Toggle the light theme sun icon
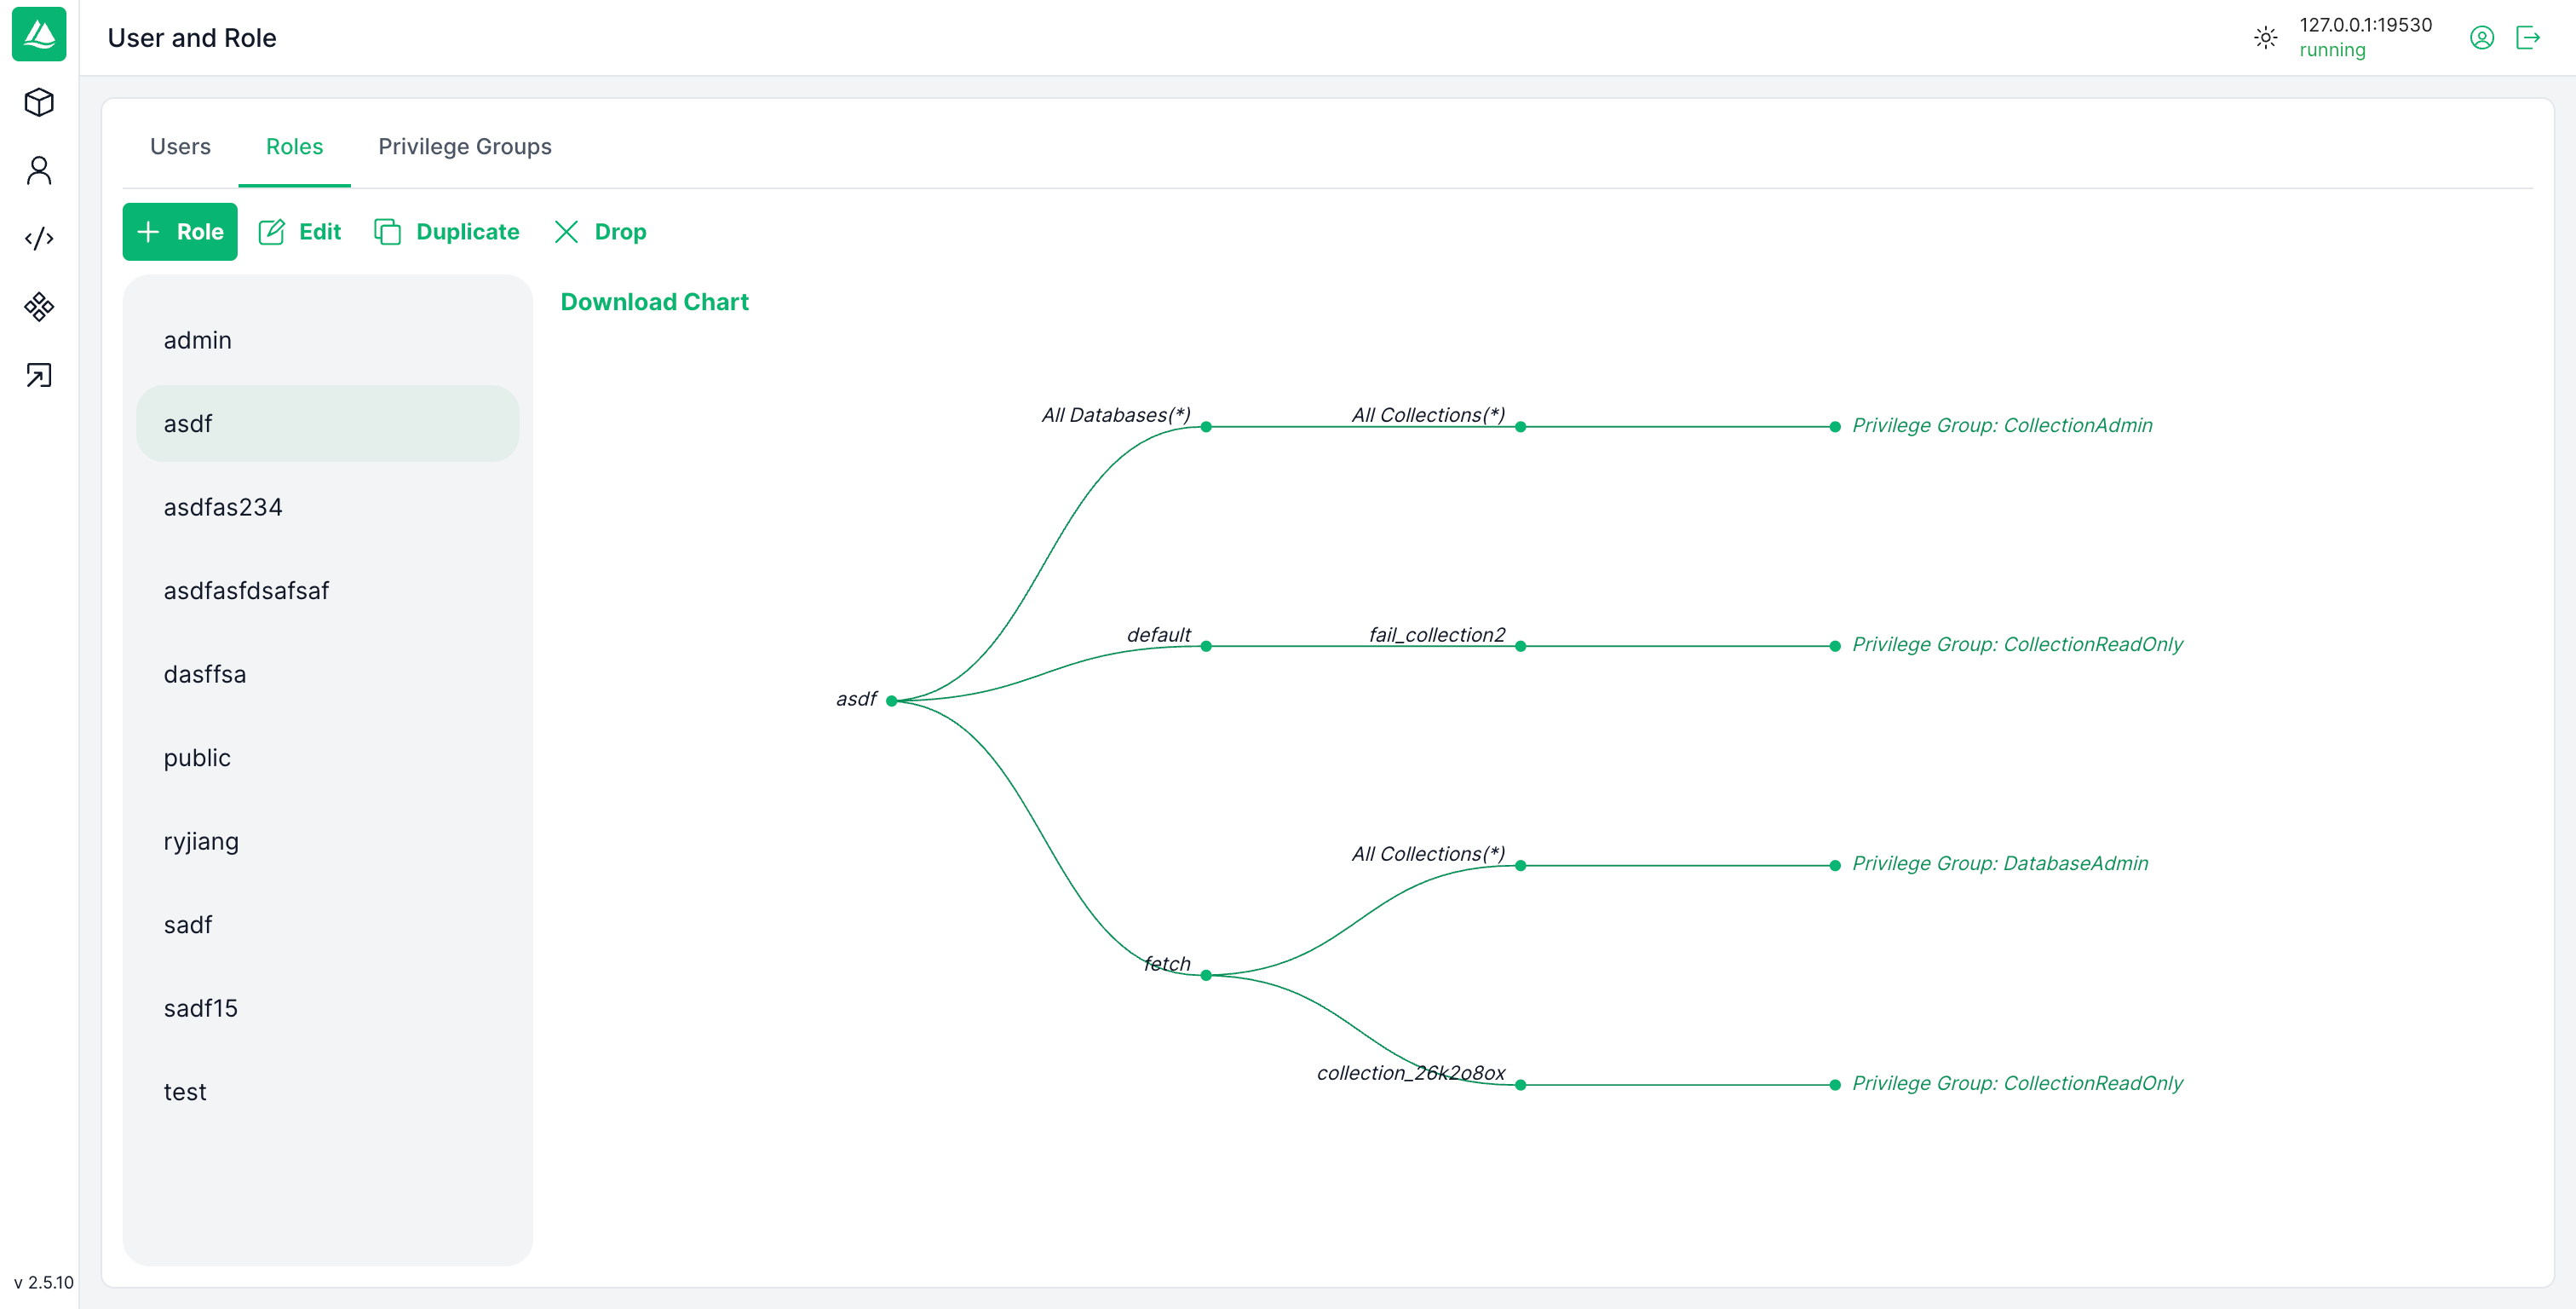Viewport: 2576px width, 1309px height. click(2265, 38)
